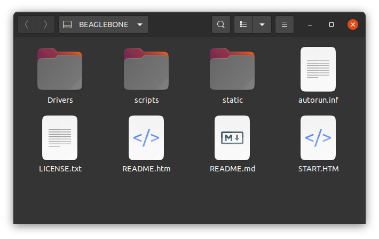379x239 pixels.
Task: Click the BEAGLEBONE location label
Action: [104, 24]
